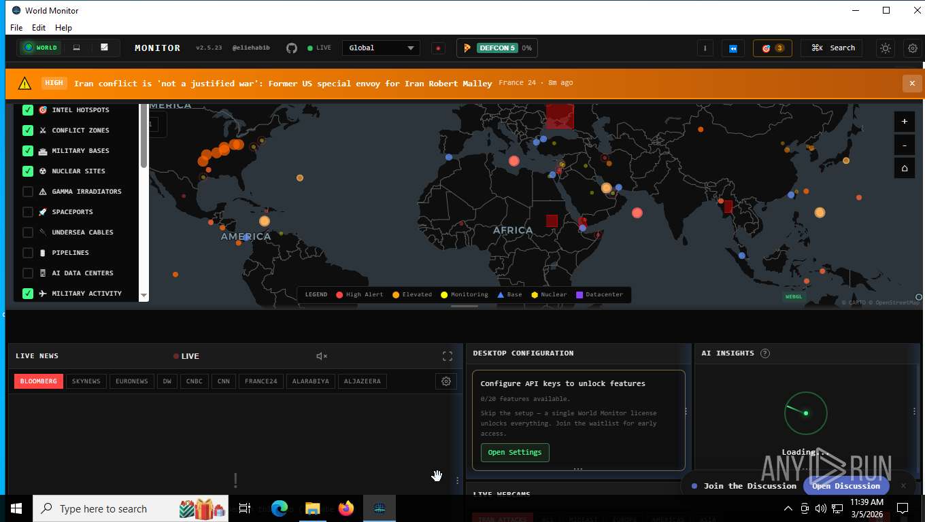
Task: Enable Undersea Cables layer
Action: click(x=28, y=232)
